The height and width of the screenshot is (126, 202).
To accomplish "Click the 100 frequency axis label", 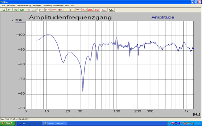I will [x=117, y=111].
